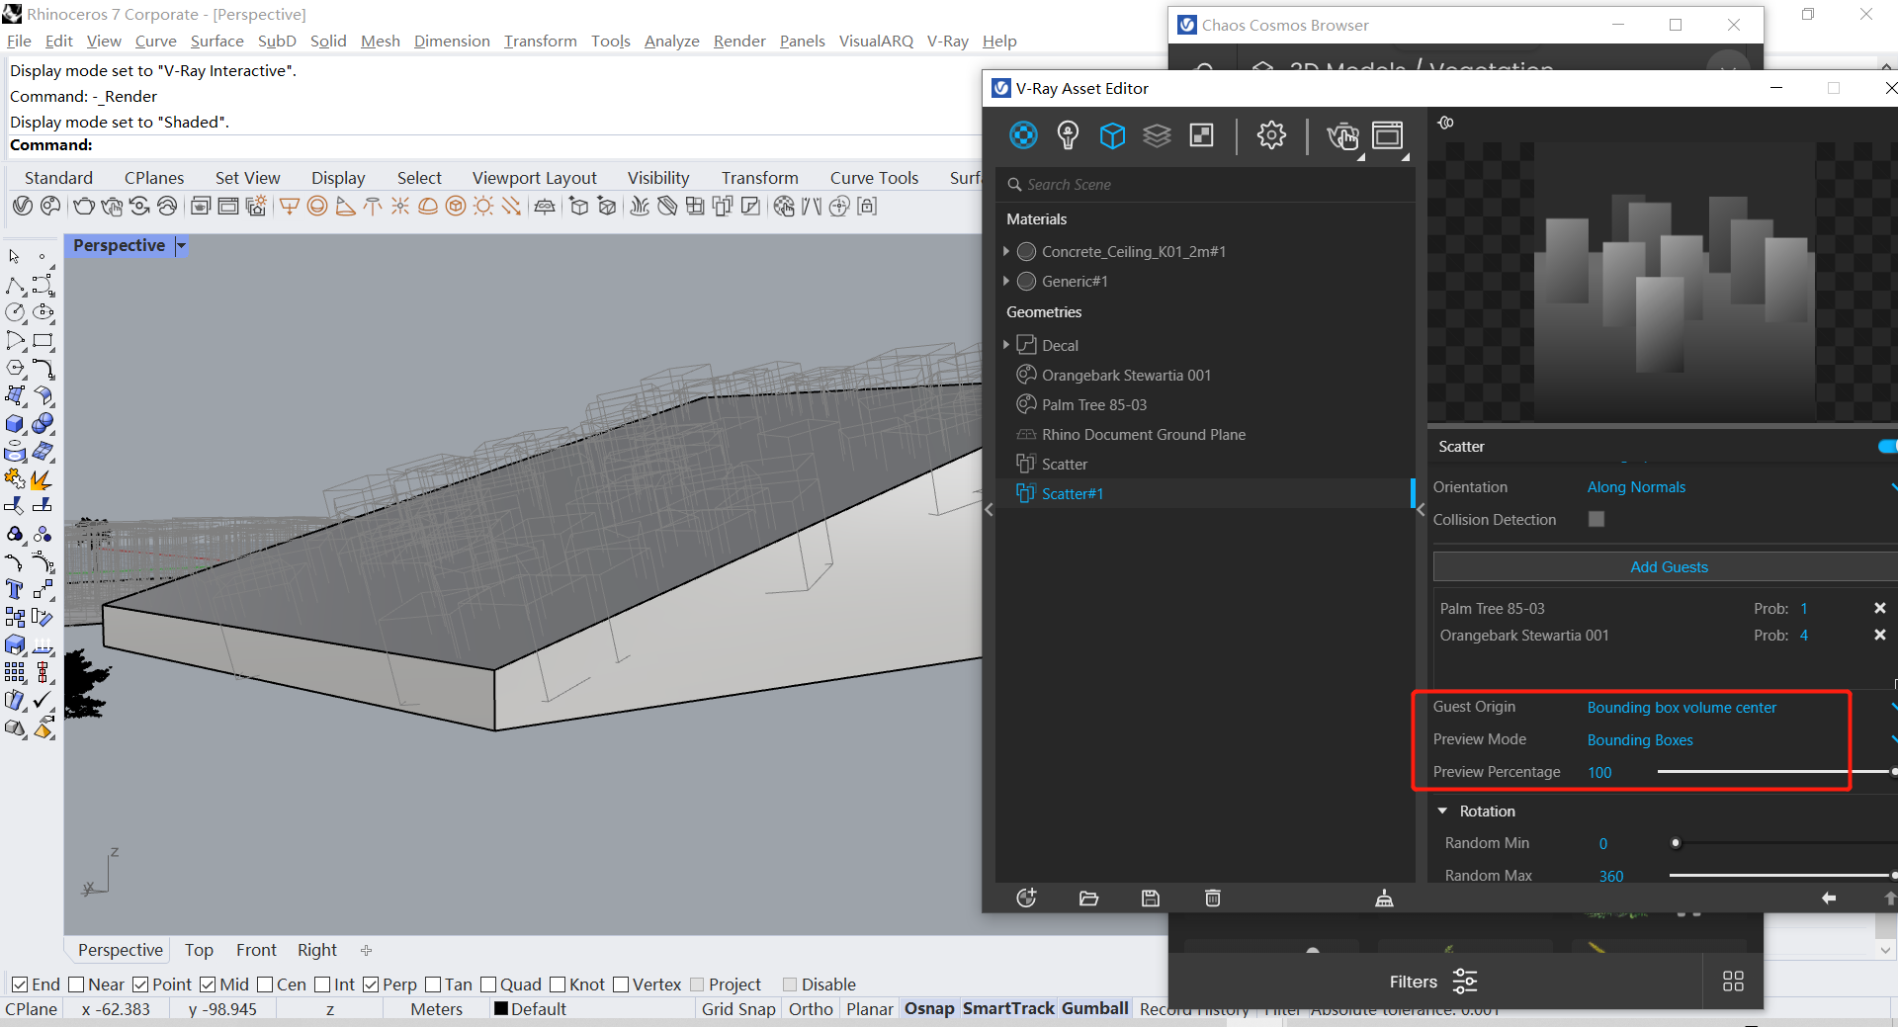Click Add asset icon in footer
This screenshot has height=1027, width=1898.
click(1026, 898)
